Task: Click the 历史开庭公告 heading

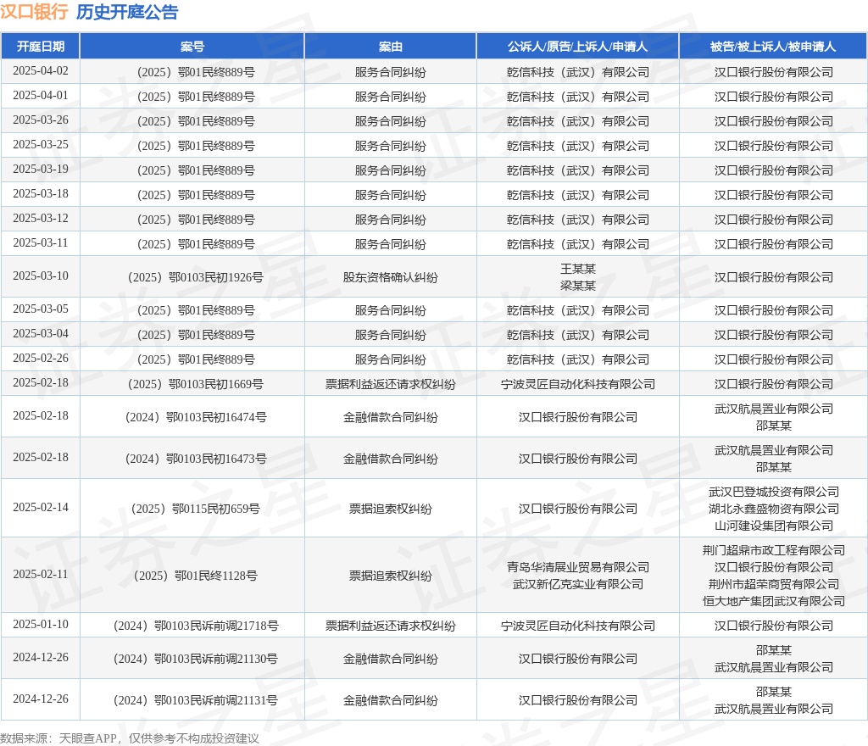Action: 127,12
